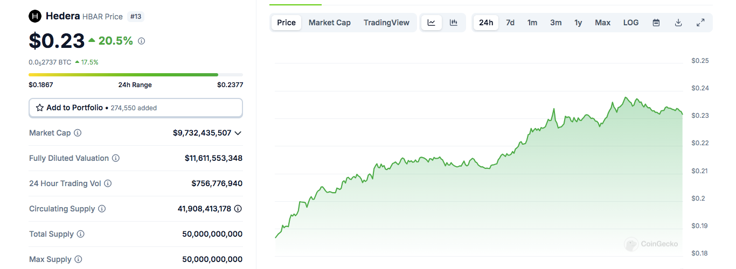Expand chart to fullscreen
The width and height of the screenshot is (736, 269).
point(700,23)
